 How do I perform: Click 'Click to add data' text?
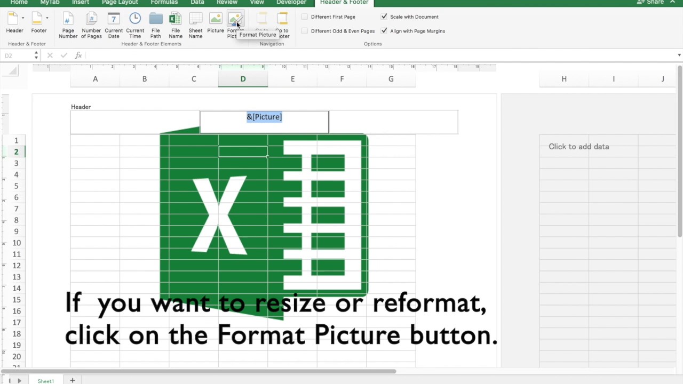578,147
